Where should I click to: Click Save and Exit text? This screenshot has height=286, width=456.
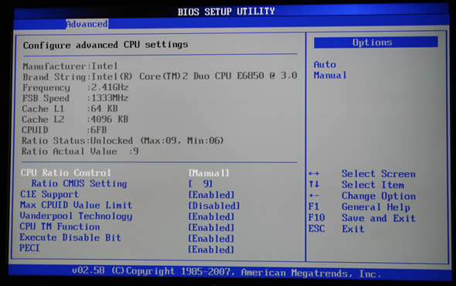379,218
